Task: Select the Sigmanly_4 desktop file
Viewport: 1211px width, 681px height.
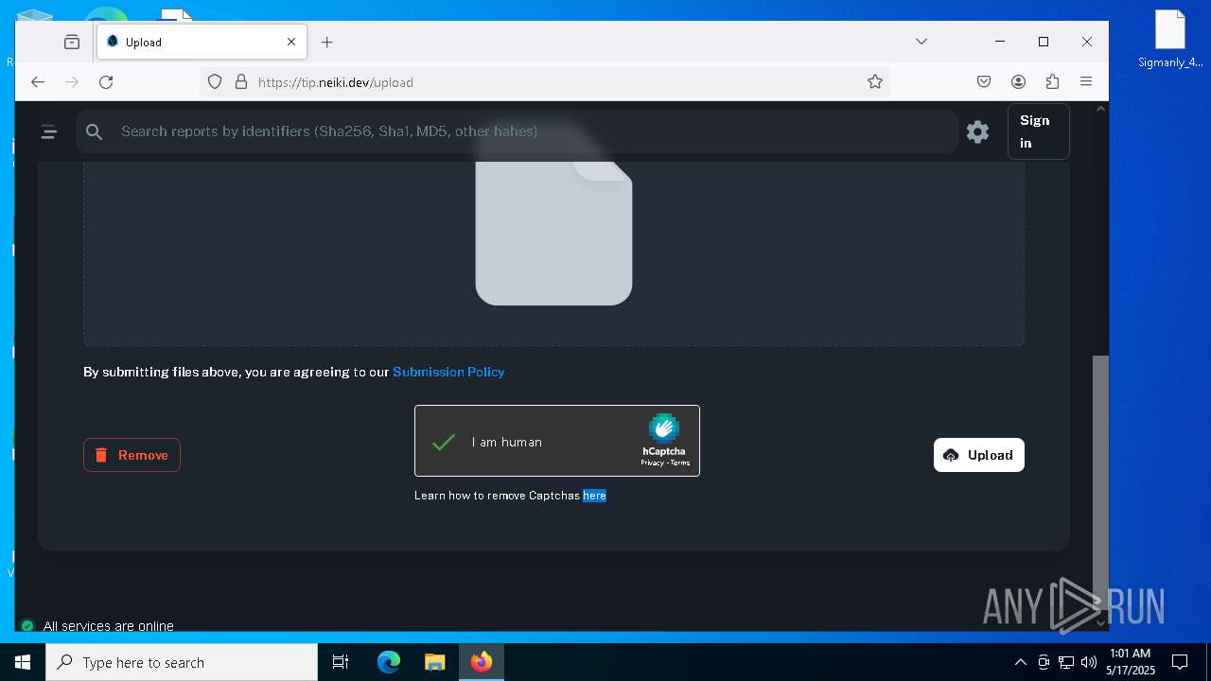Action: [1170, 40]
